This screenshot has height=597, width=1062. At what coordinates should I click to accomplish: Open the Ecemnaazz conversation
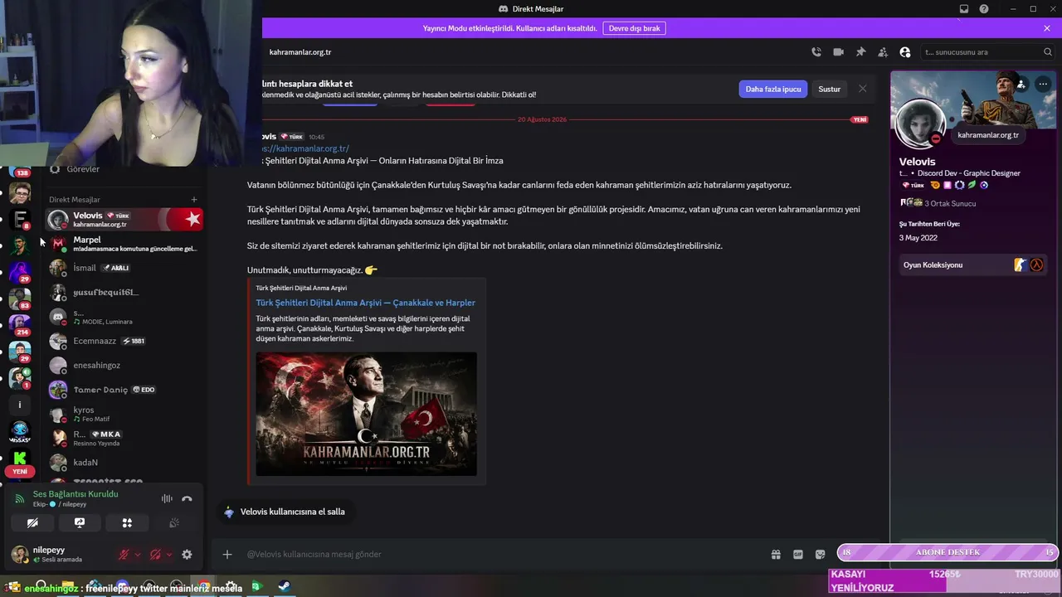[124, 341]
